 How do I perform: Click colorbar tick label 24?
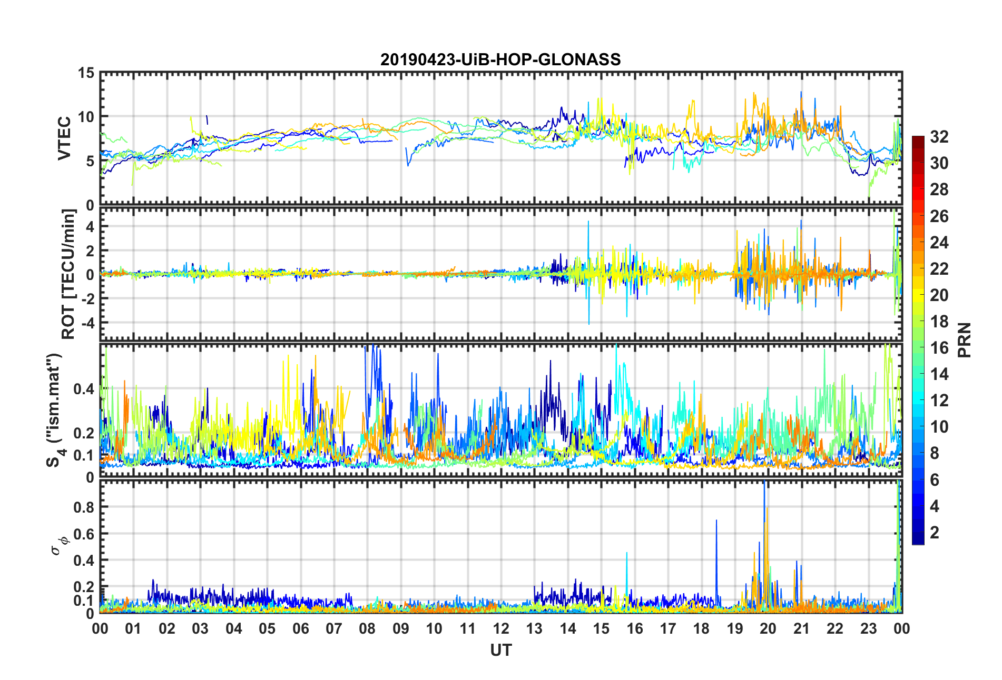click(x=939, y=243)
